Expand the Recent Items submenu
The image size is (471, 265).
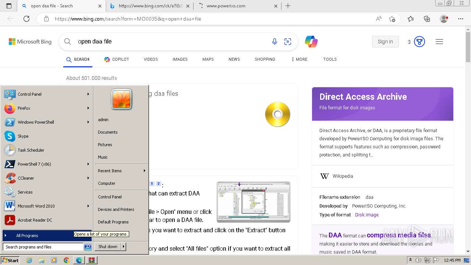click(145, 171)
